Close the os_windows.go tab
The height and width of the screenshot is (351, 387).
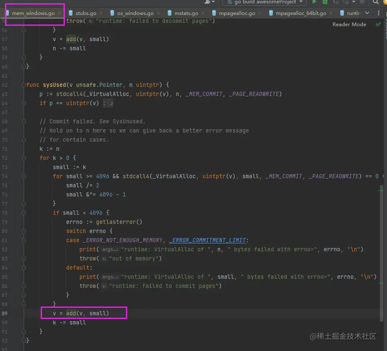(158, 13)
